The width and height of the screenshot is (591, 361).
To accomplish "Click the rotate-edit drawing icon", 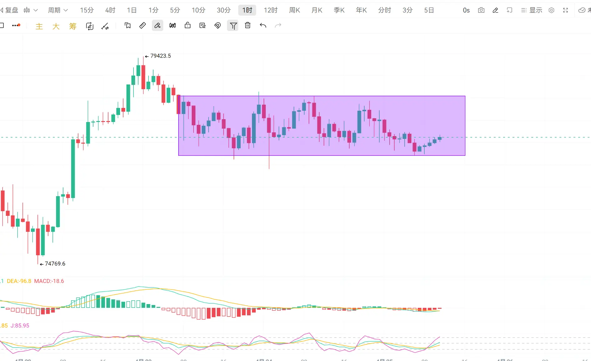I will coord(90,26).
